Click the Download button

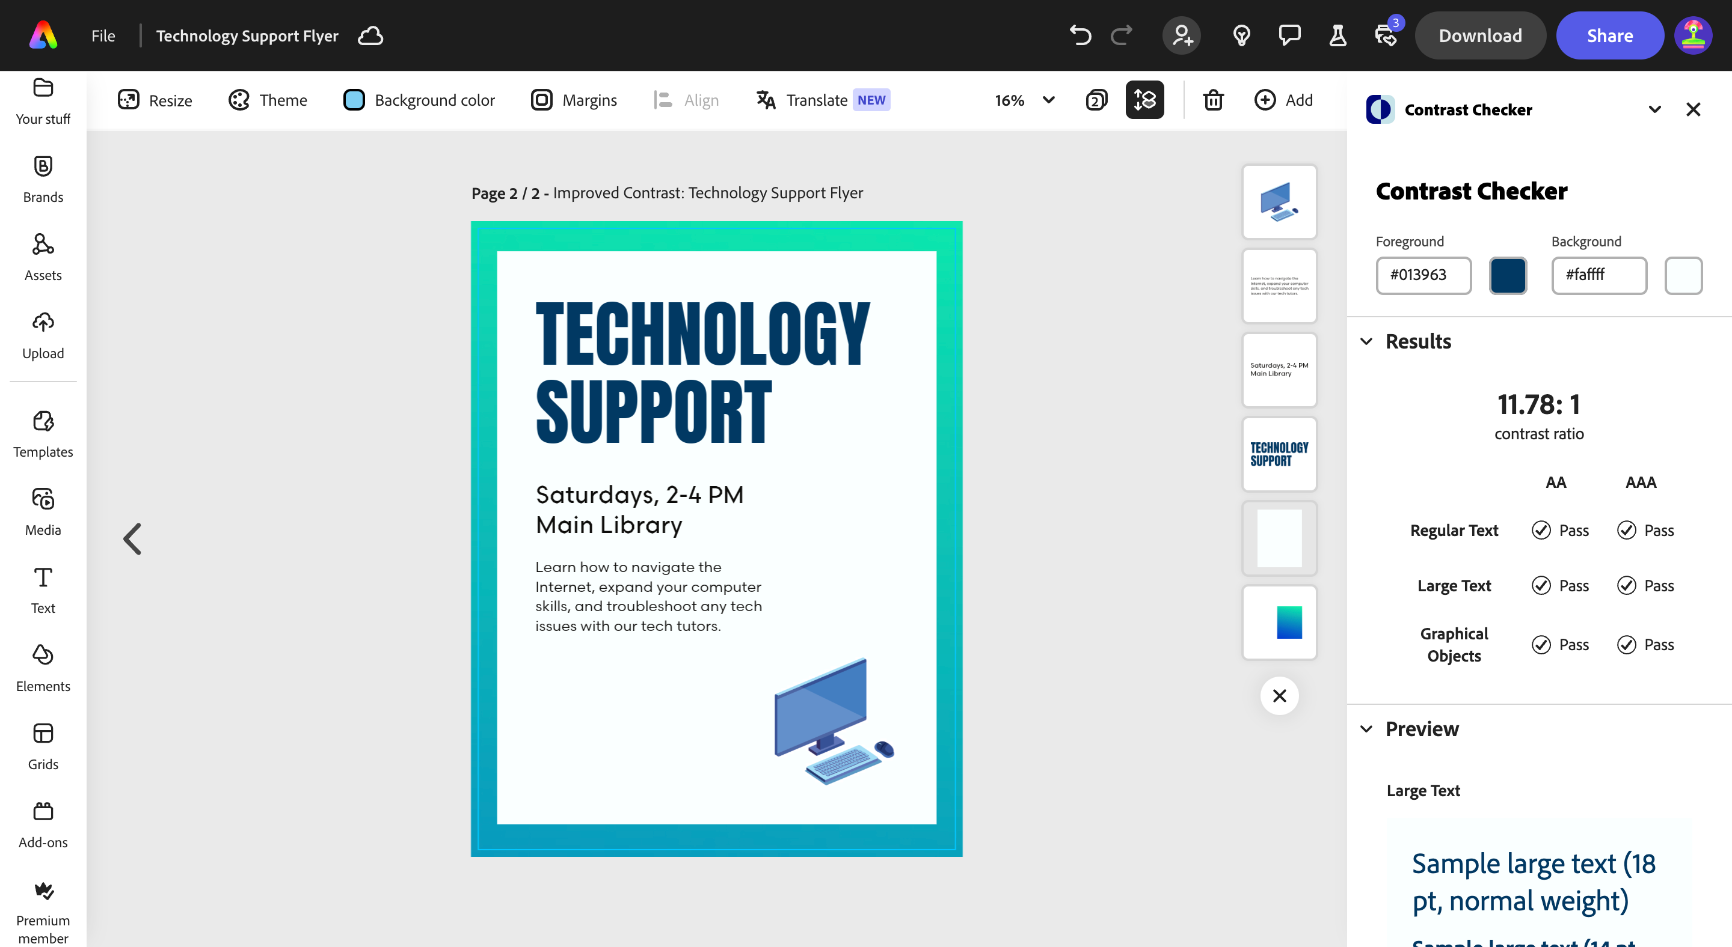click(x=1480, y=35)
